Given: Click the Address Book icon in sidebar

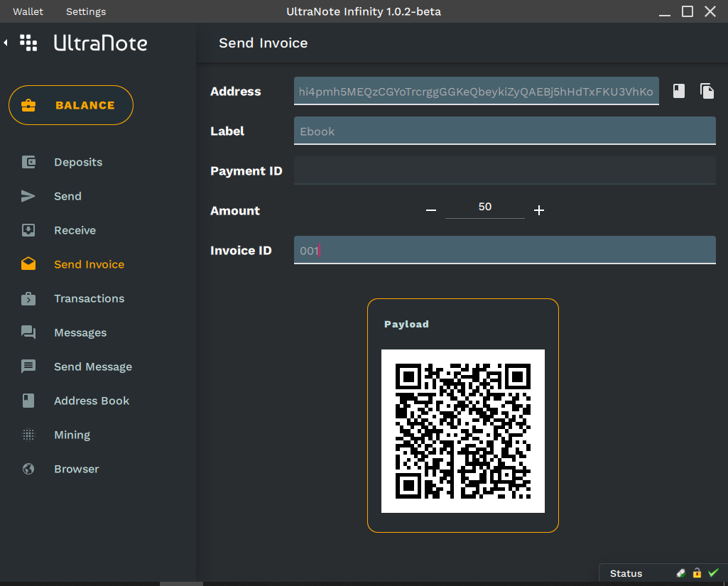Looking at the screenshot, I should 28,401.
